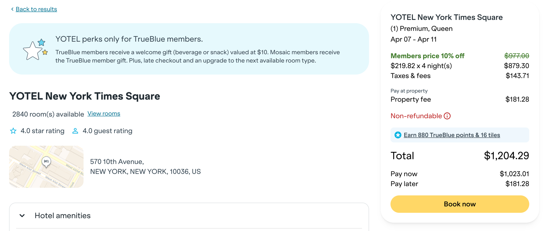Click the YOTEL New York Times Square title

(85, 96)
